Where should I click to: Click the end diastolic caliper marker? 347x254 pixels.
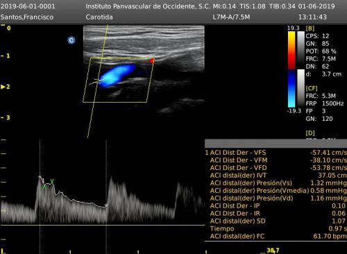coord(106,205)
